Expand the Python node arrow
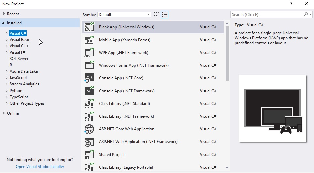314x173 pixels. (6, 91)
